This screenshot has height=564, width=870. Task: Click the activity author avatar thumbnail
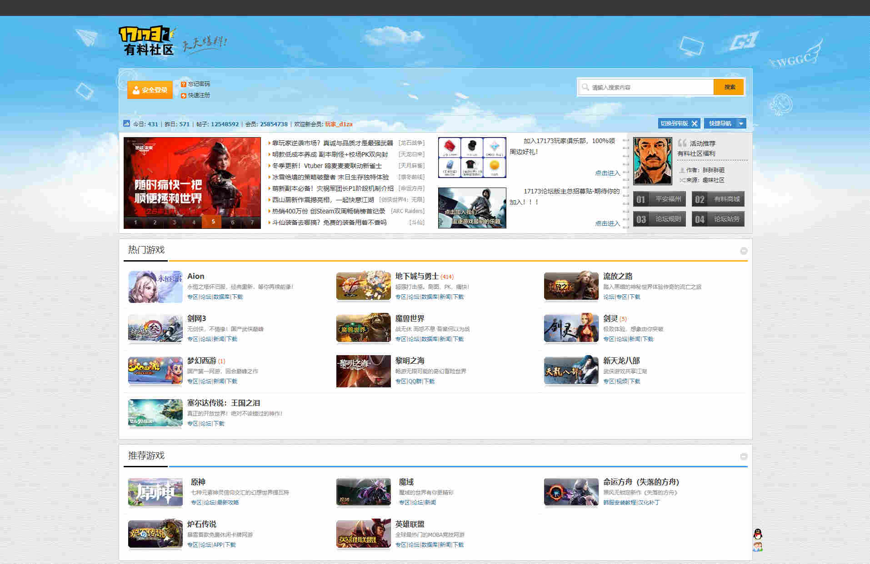pos(652,161)
